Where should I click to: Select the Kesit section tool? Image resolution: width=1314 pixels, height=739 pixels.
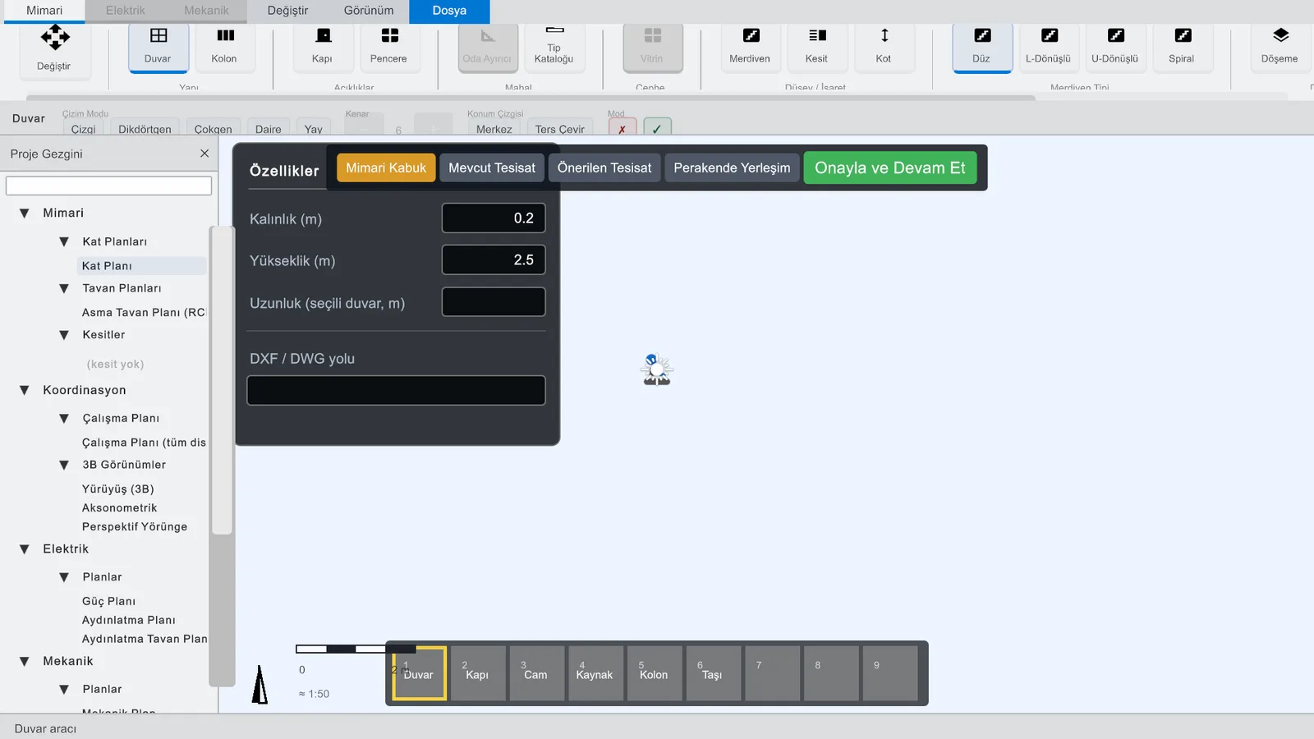[817, 47]
